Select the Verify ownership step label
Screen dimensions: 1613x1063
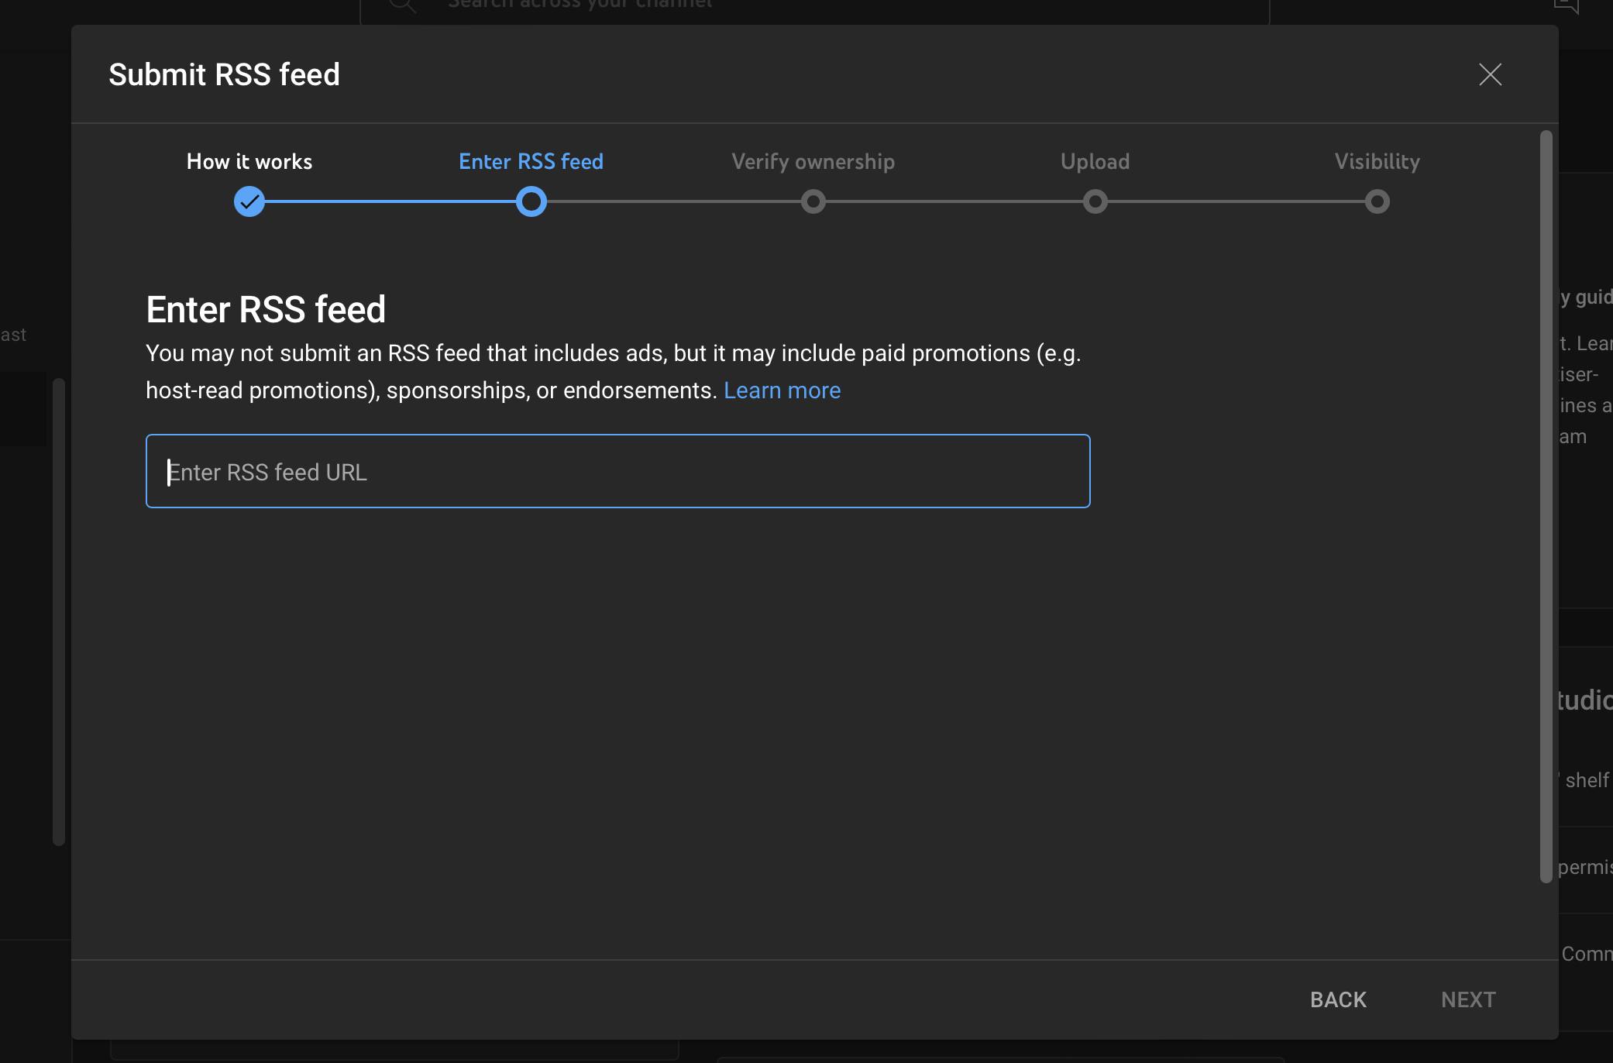pos(813,161)
